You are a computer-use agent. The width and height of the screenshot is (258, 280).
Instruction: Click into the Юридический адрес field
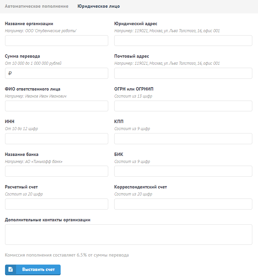(x=183, y=41)
